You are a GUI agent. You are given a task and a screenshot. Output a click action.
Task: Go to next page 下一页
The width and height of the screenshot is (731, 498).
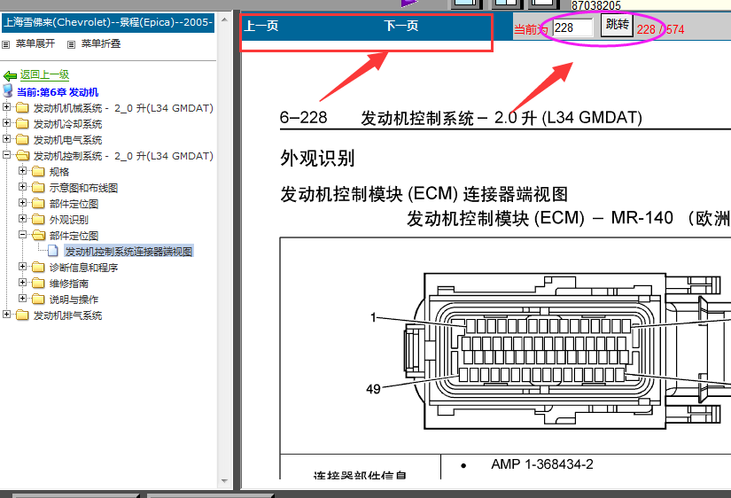[401, 26]
